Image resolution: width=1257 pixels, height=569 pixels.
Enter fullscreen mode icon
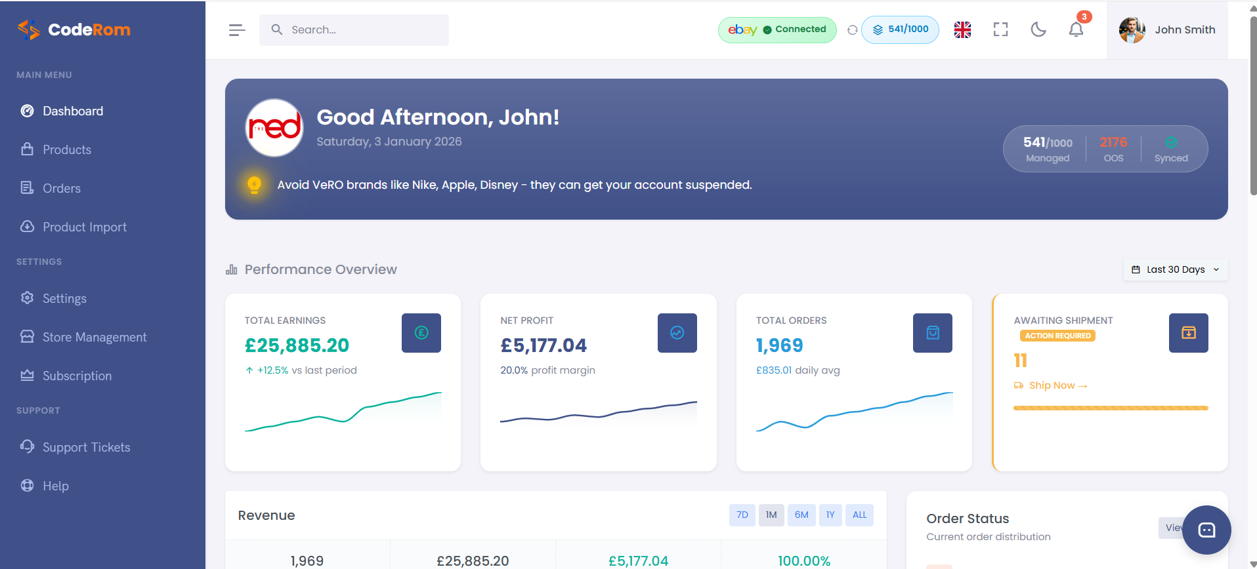tap(1000, 29)
